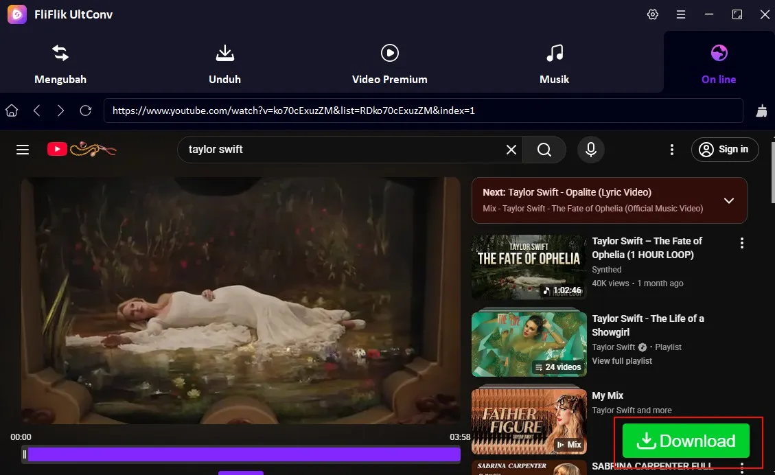Viewport: 775px width, 475px height.
Task: Click the YouTube voice search microphone
Action: click(x=590, y=149)
